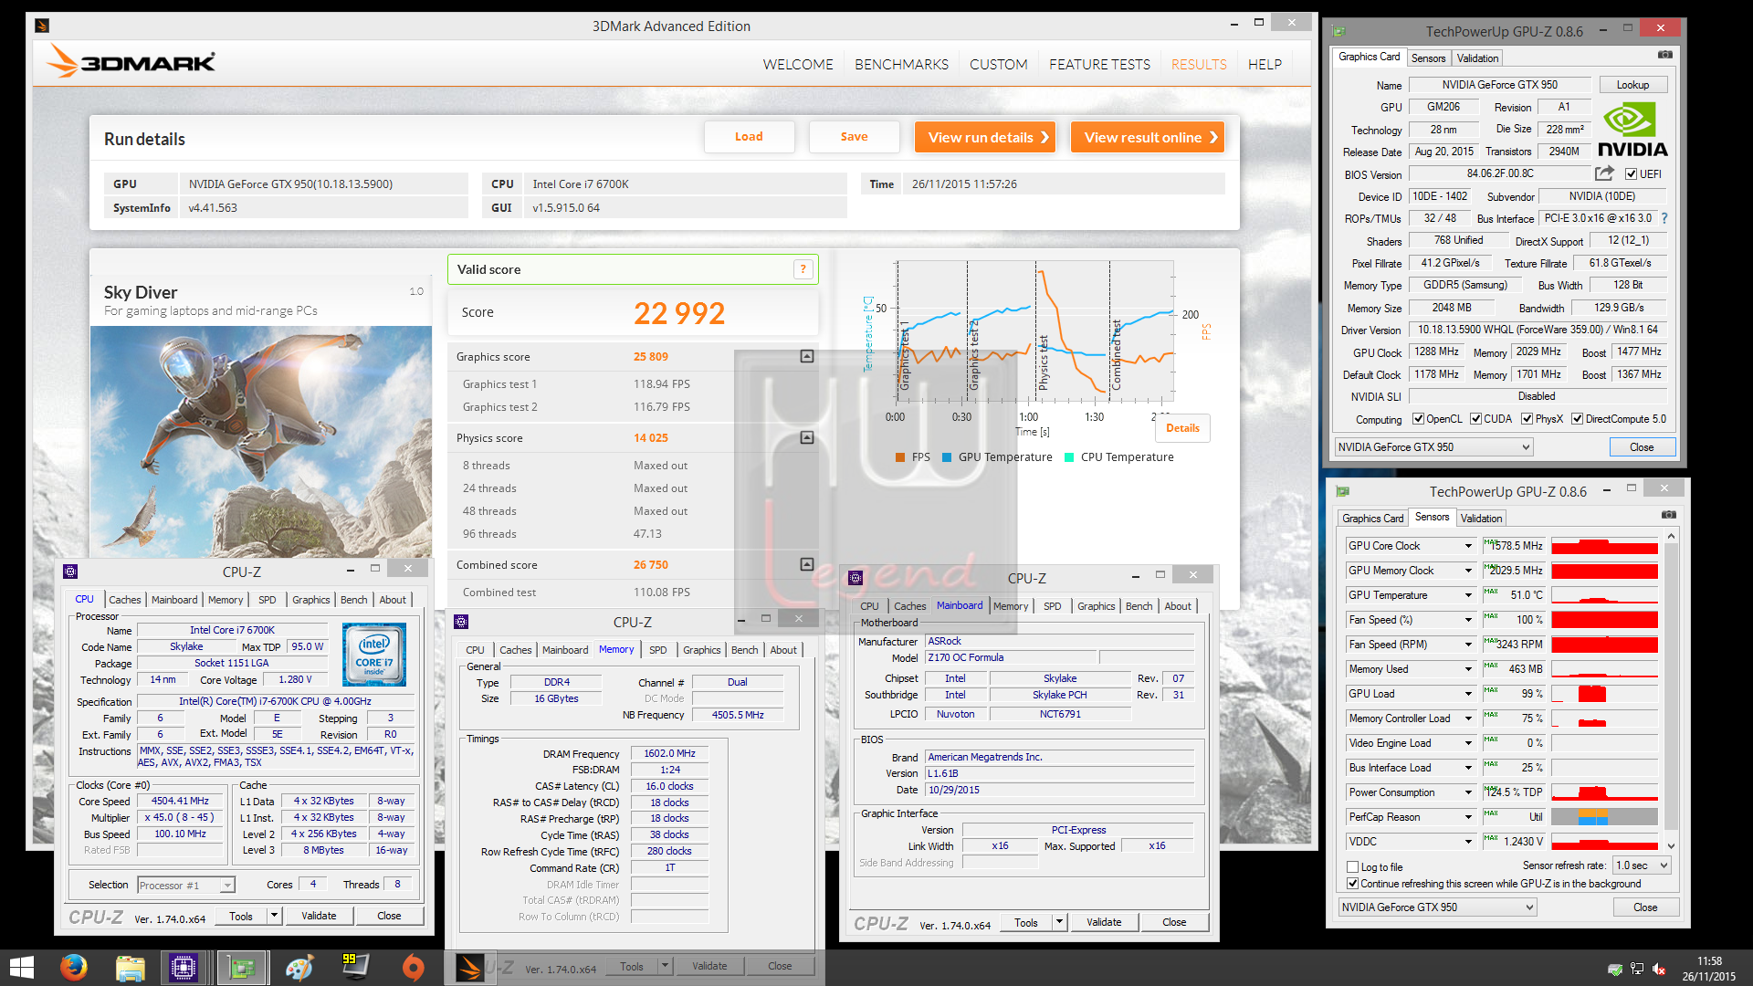
Task: Click BIOS version share/export icon in GPU-Z
Action: click(1604, 173)
